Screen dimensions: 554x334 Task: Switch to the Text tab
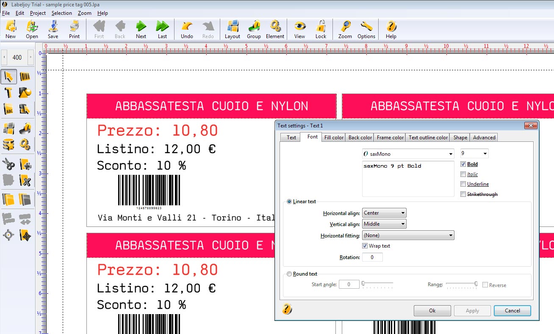291,138
